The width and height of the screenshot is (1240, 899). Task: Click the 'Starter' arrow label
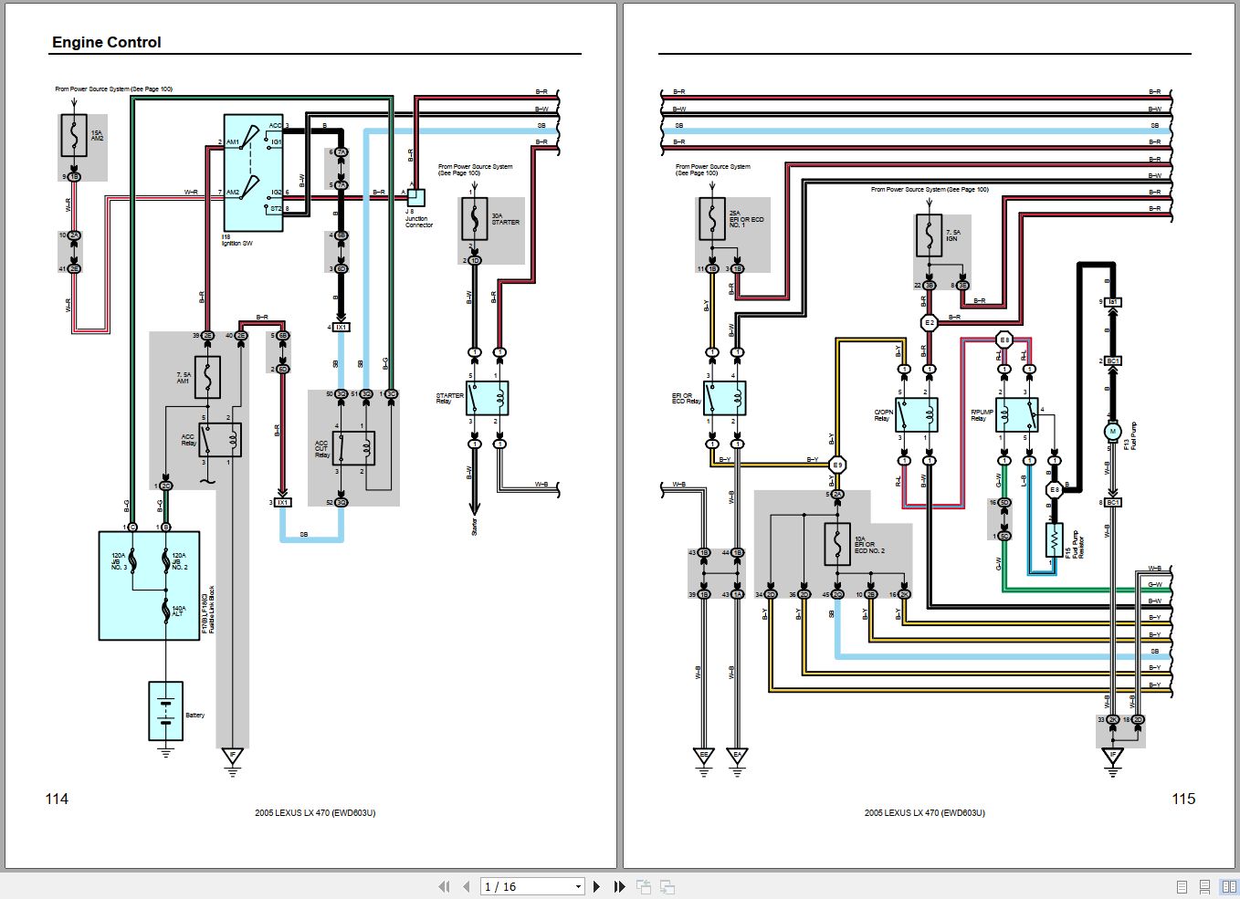click(475, 527)
